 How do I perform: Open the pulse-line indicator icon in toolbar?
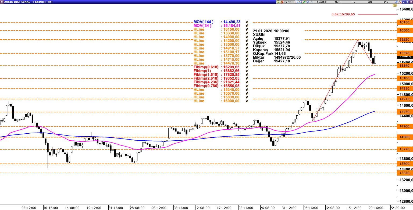311,2
